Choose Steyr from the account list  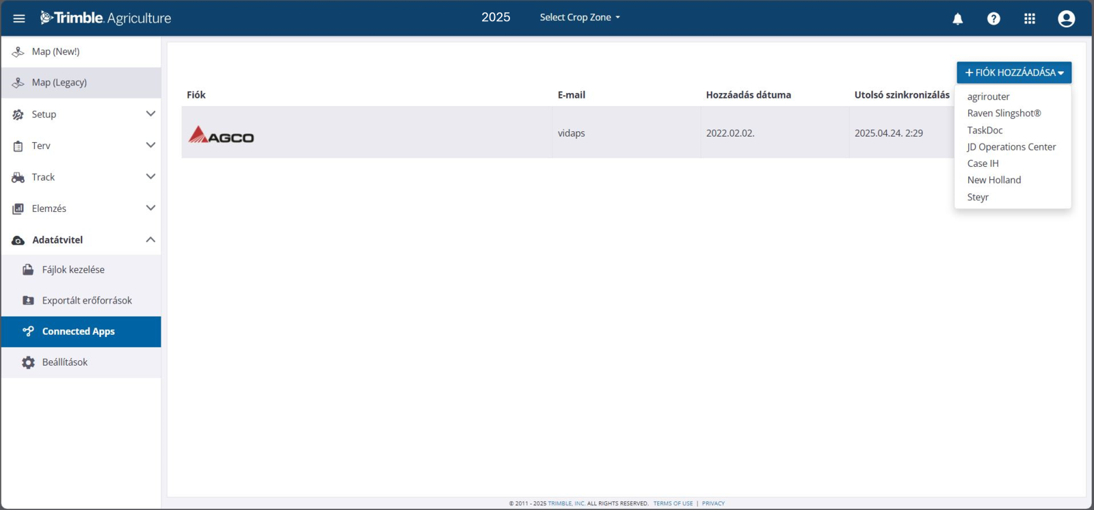(978, 197)
